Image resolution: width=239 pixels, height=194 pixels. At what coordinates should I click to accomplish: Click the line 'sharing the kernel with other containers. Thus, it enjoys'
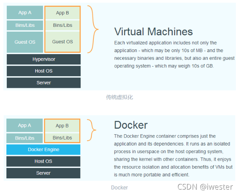172,159
